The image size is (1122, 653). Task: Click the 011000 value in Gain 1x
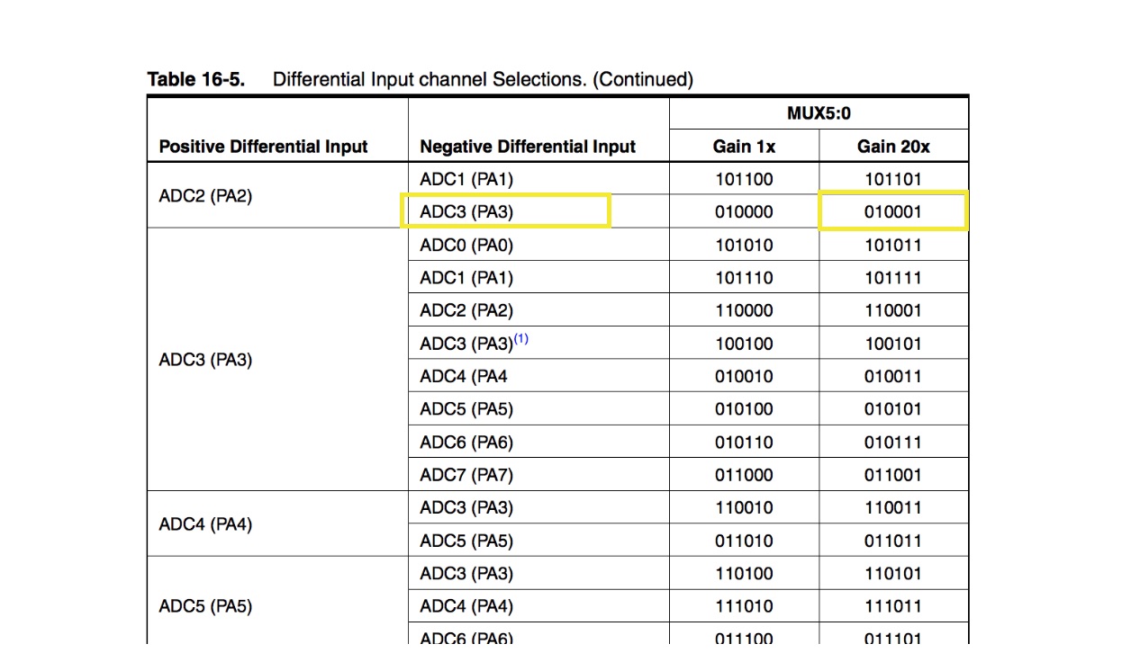744,475
